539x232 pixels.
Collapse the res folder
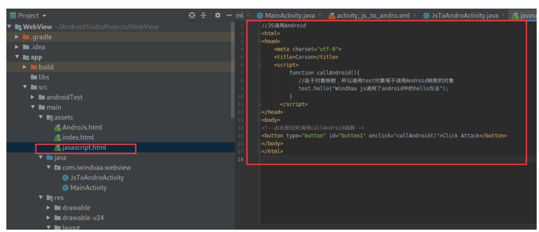pyautogui.click(x=40, y=198)
